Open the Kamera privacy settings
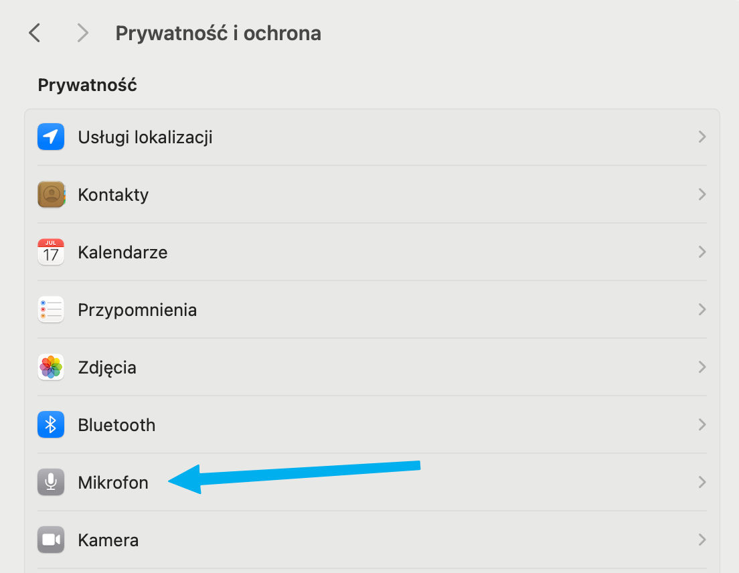 [x=108, y=540]
